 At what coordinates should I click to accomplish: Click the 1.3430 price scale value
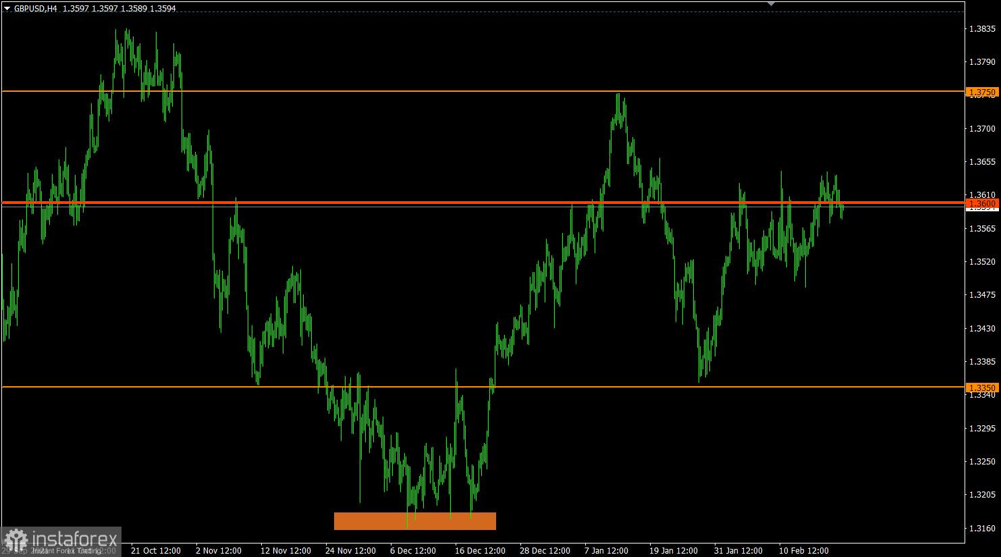(982, 329)
